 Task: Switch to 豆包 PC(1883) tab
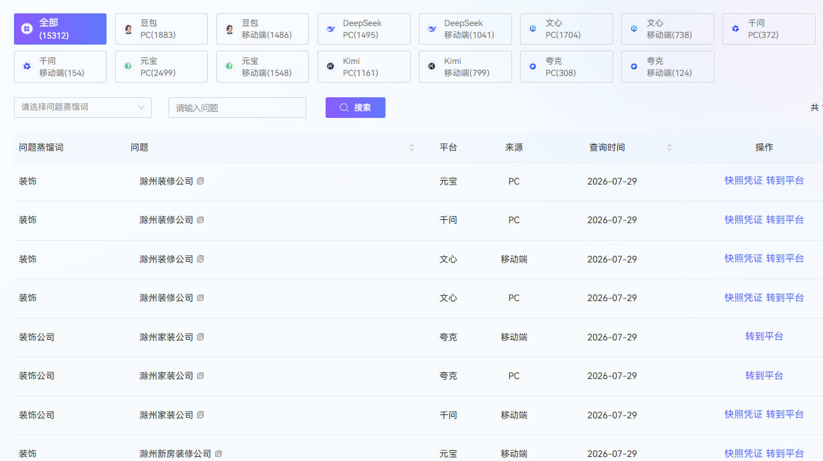click(x=161, y=29)
